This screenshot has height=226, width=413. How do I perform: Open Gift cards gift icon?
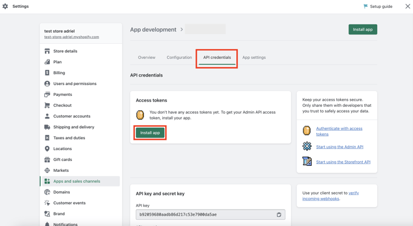coord(47,160)
